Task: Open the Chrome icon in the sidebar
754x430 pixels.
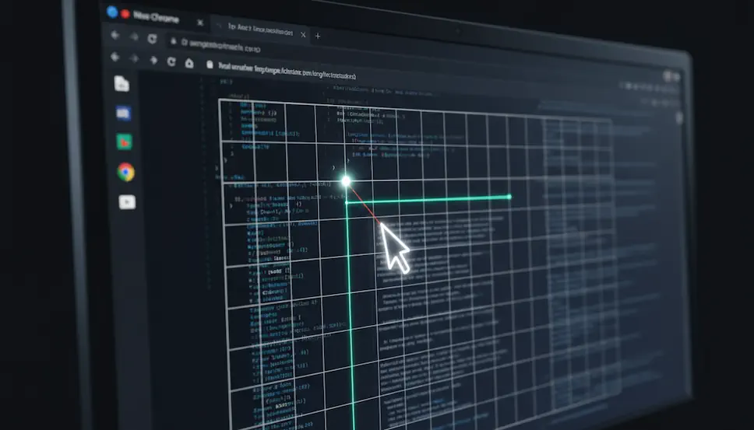Action: tap(125, 172)
